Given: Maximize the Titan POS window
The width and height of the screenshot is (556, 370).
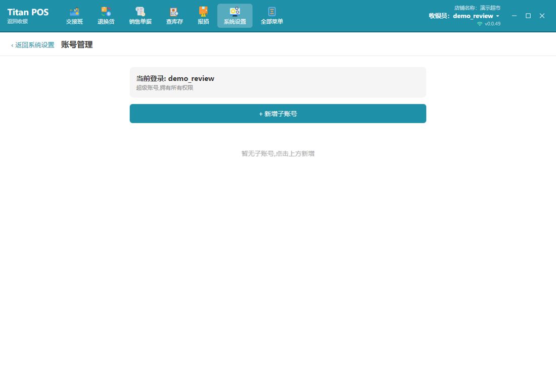Looking at the screenshot, I should tap(528, 16).
